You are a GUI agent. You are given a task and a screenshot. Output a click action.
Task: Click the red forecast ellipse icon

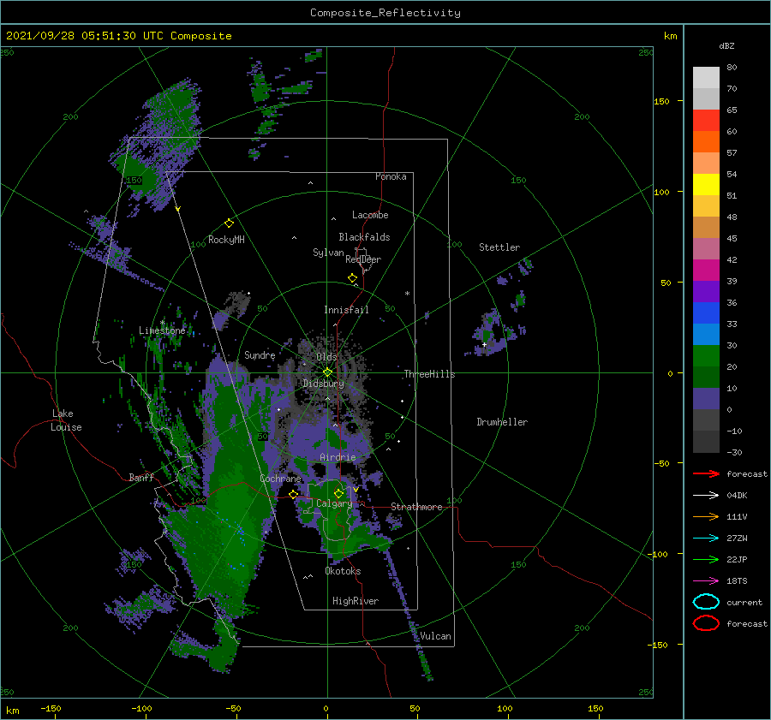pyautogui.click(x=706, y=623)
